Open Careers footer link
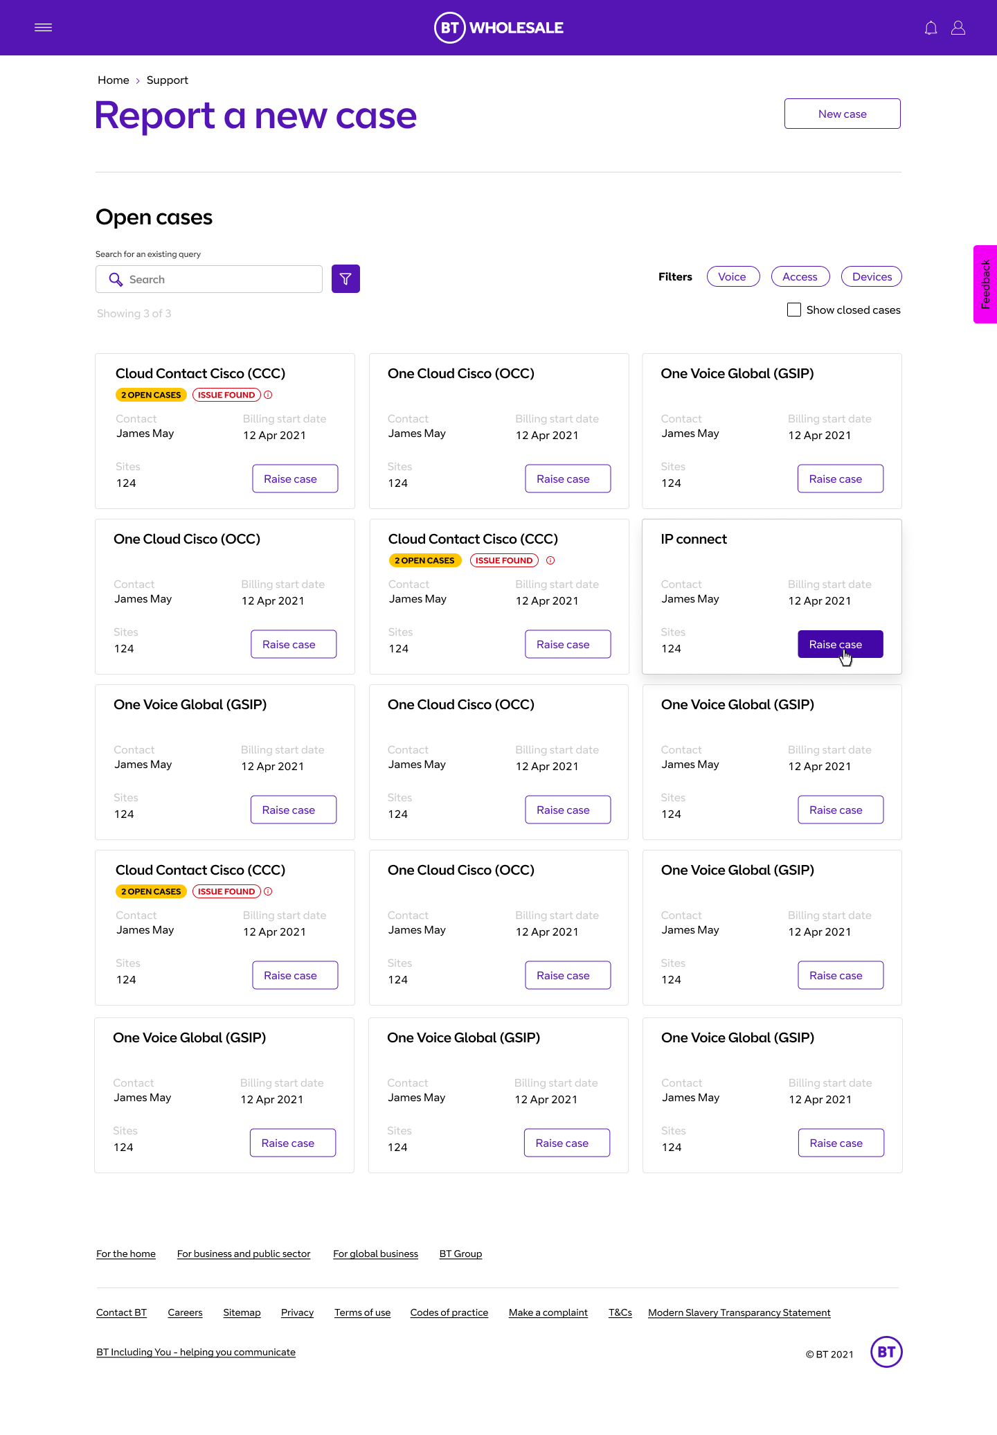 (x=186, y=1312)
